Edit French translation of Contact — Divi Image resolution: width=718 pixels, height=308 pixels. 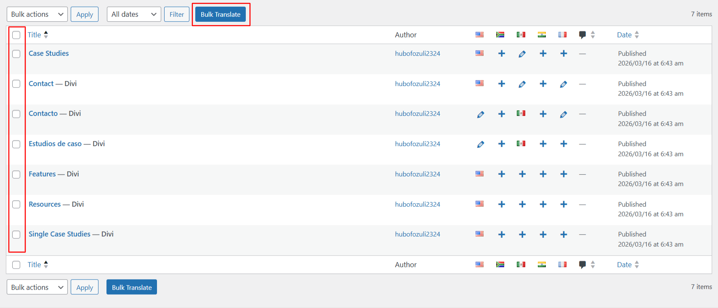click(x=563, y=84)
